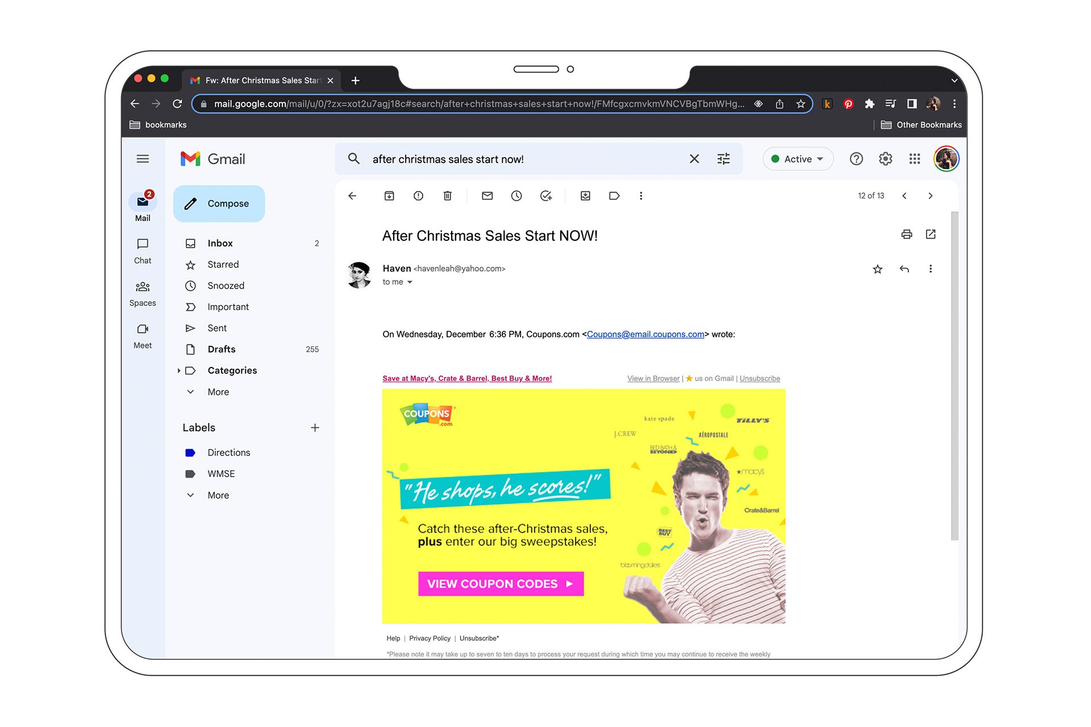Image resolution: width=1091 pixels, height=727 pixels.
Task: Print the whole email thread
Action: pos(907,234)
